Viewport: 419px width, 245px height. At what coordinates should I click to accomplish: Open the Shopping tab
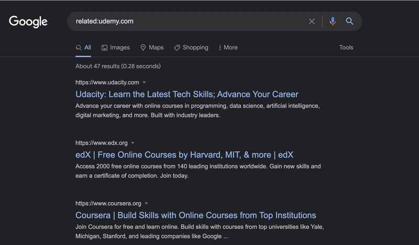coord(191,48)
